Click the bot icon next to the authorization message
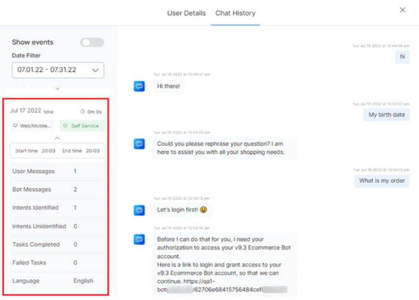The width and height of the screenshot is (419, 300). pyautogui.click(x=139, y=240)
